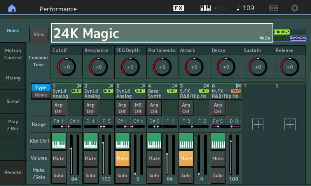Go to the Home screen icon

point(12,8)
